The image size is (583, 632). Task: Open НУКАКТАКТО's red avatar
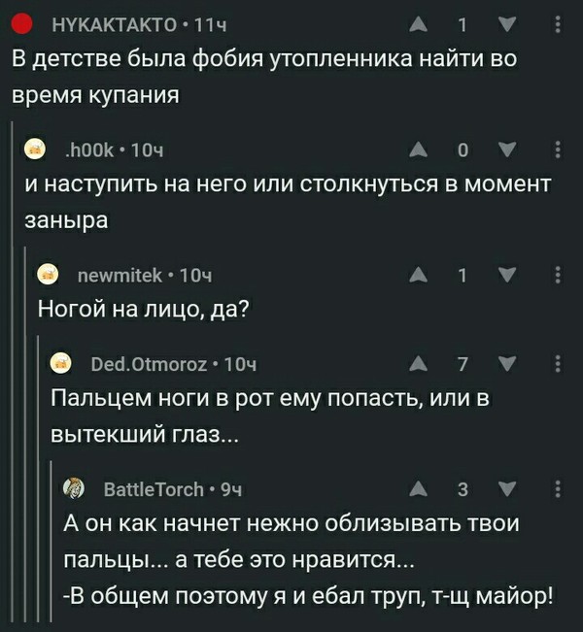point(24,23)
